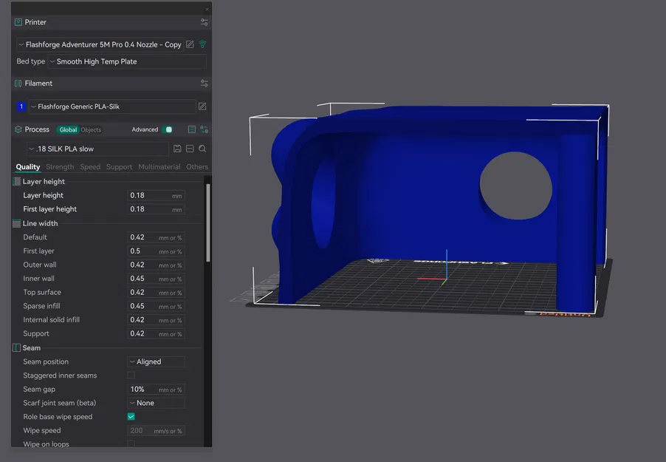This screenshot has width=666, height=462.
Task: Edit the Flashforge Generic PLA-Silk filament preset
Action: pos(202,106)
